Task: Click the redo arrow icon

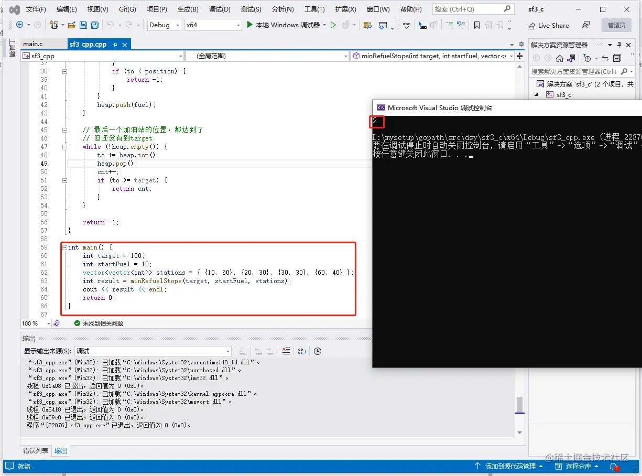Action: click(129, 25)
